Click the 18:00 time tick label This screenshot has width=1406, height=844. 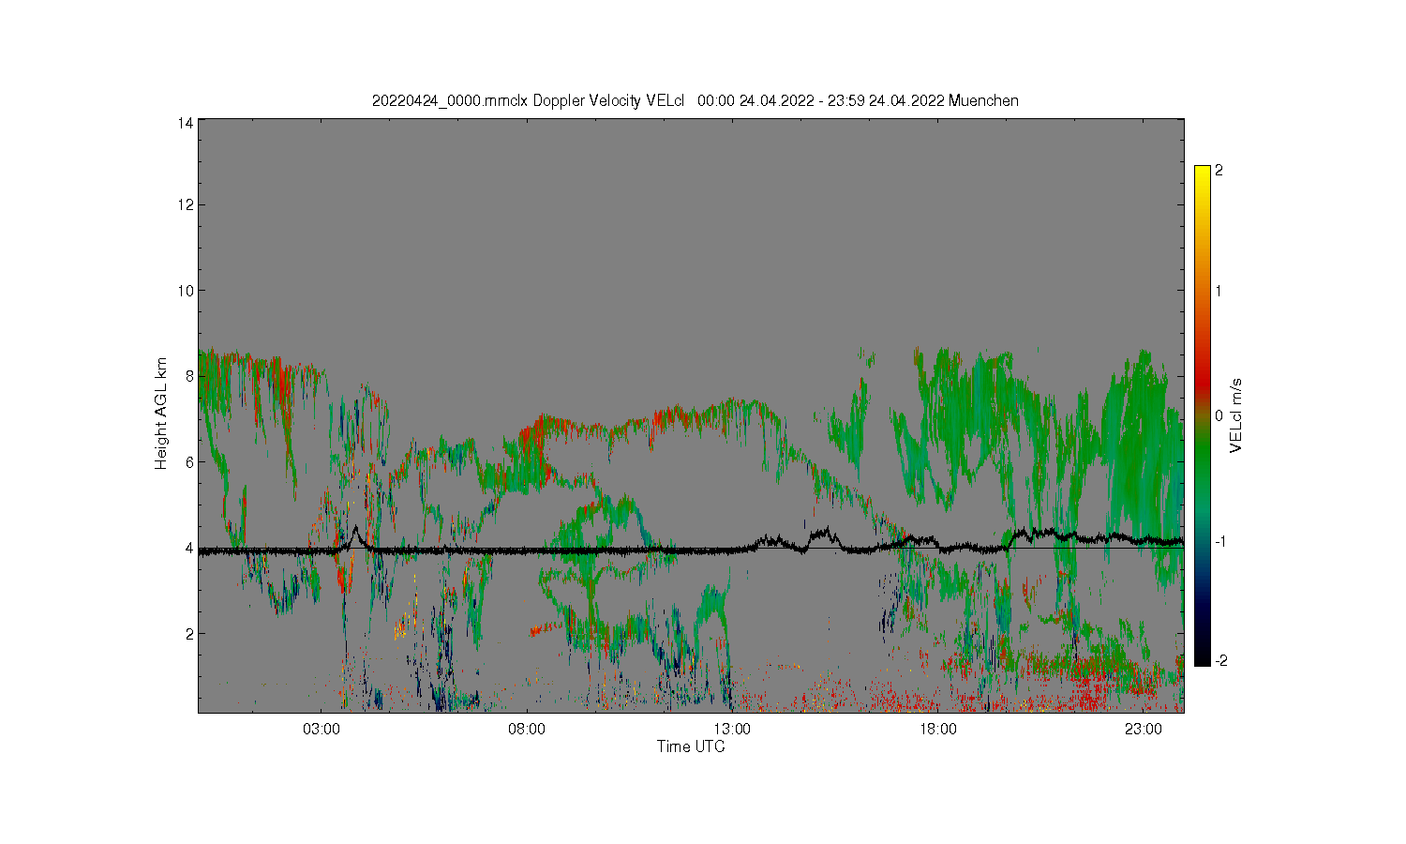click(937, 729)
